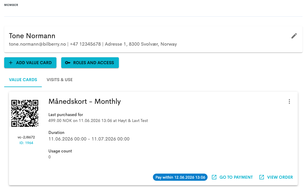Open Roles and Access
Image resolution: width=307 pixels, height=190 pixels.
pyautogui.click(x=90, y=63)
